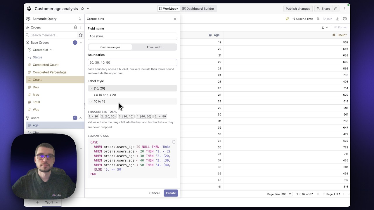Run the query
The width and height of the screenshot is (374, 210).
coord(328,19)
